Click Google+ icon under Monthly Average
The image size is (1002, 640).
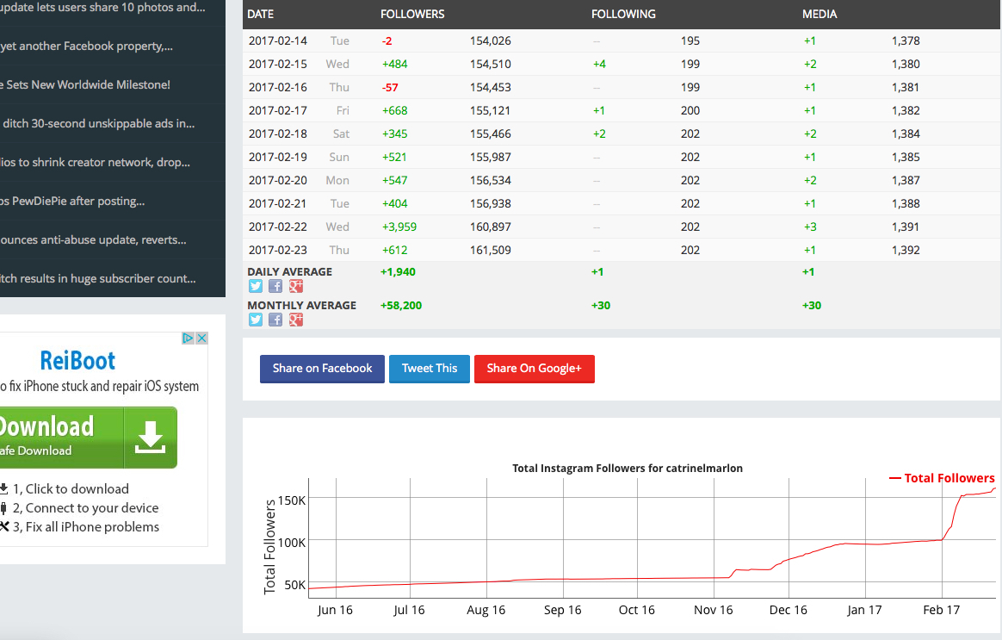click(295, 320)
